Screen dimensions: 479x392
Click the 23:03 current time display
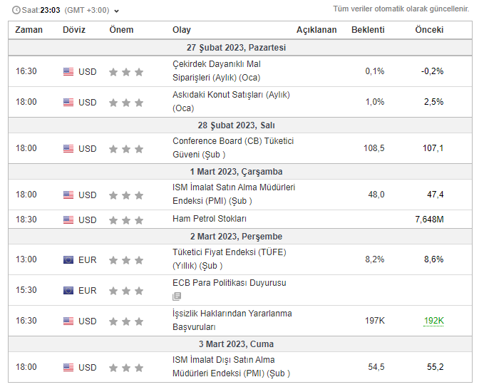[50, 11]
